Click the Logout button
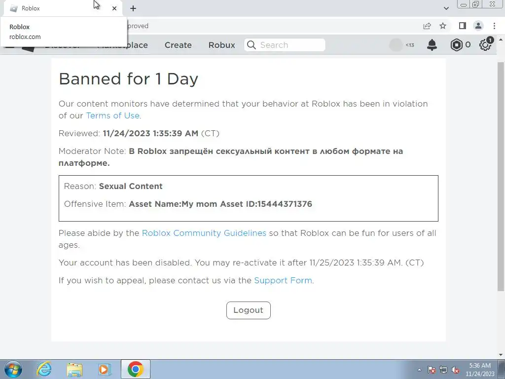Viewport: 505px width, 379px height. tap(249, 310)
